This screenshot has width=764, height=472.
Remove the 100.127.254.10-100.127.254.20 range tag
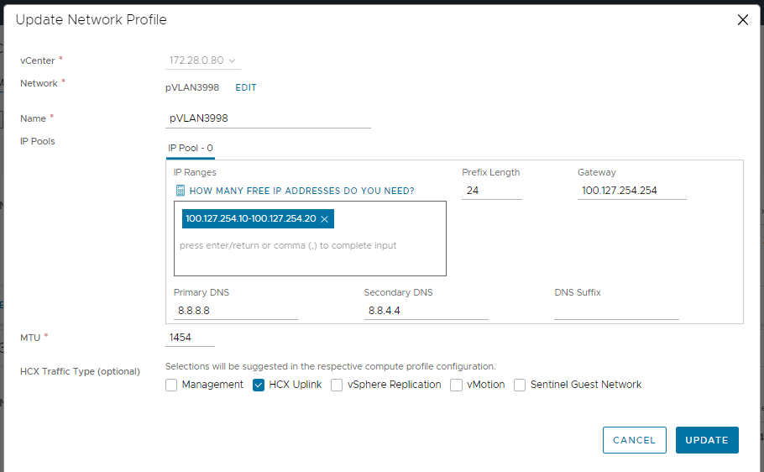325,219
